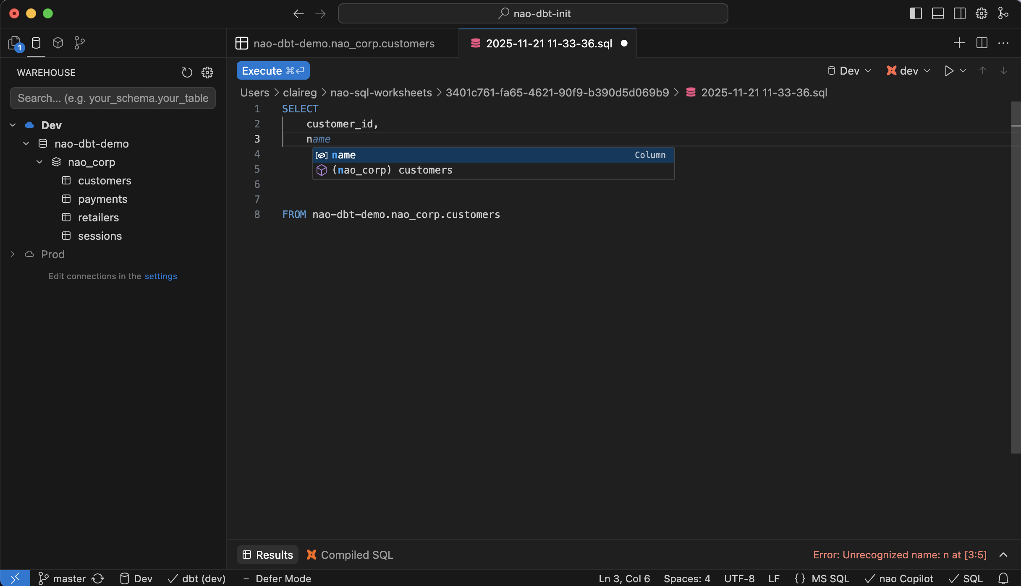This screenshot has height=586, width=1021.
Task: Refresh the Warehouse tree
Action: pos(186,72)
